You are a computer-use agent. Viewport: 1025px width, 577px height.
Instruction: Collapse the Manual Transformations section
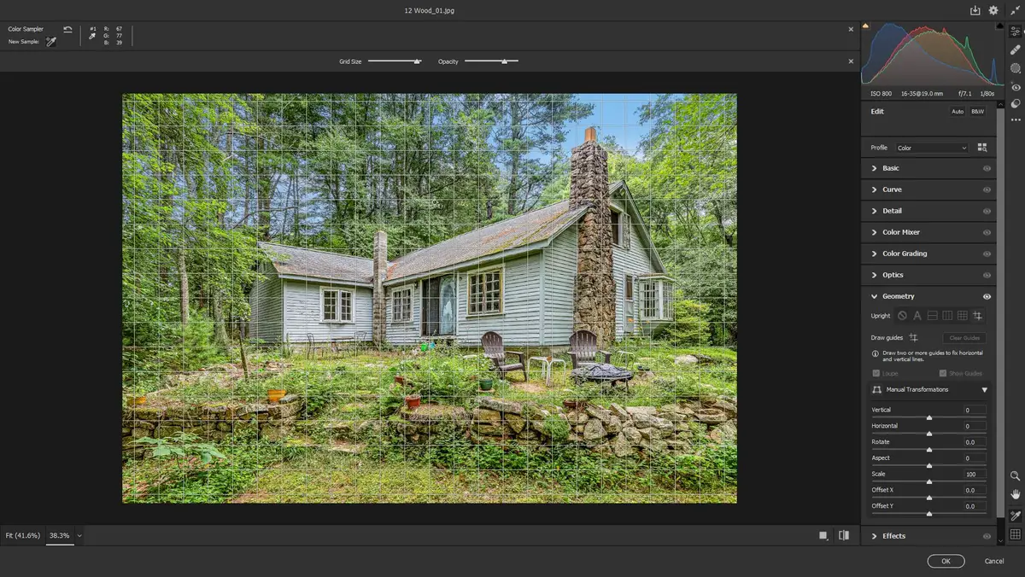tap(984, 390)
